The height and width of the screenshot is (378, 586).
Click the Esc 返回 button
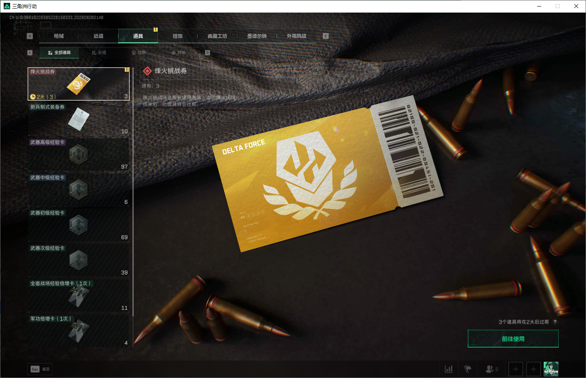coord(40,369)
